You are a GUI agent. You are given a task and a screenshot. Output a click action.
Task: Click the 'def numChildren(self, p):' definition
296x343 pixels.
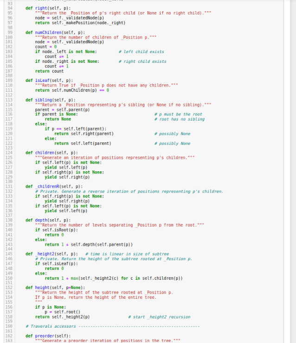[x=55, y=33]
